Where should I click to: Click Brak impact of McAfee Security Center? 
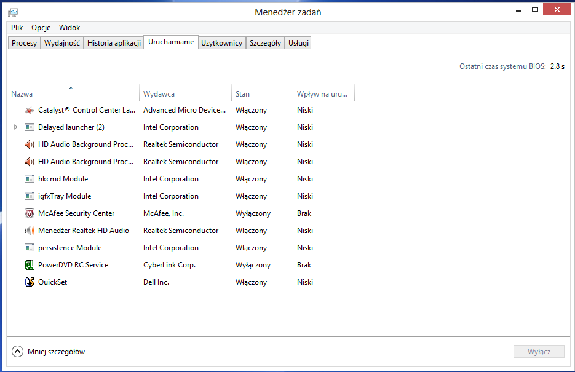coord(304,213)
